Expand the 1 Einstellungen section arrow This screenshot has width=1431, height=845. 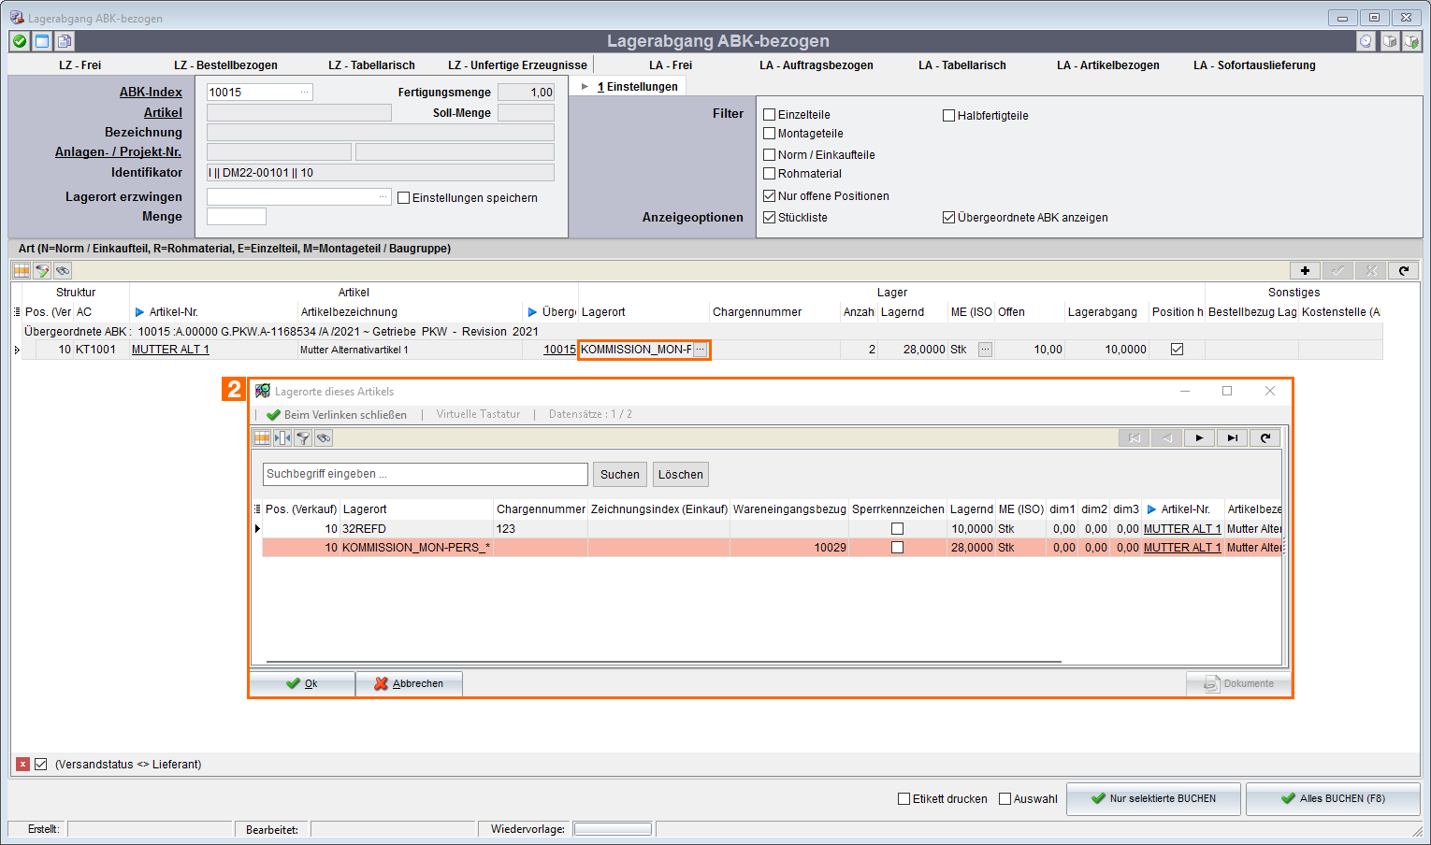pos(585,87)
